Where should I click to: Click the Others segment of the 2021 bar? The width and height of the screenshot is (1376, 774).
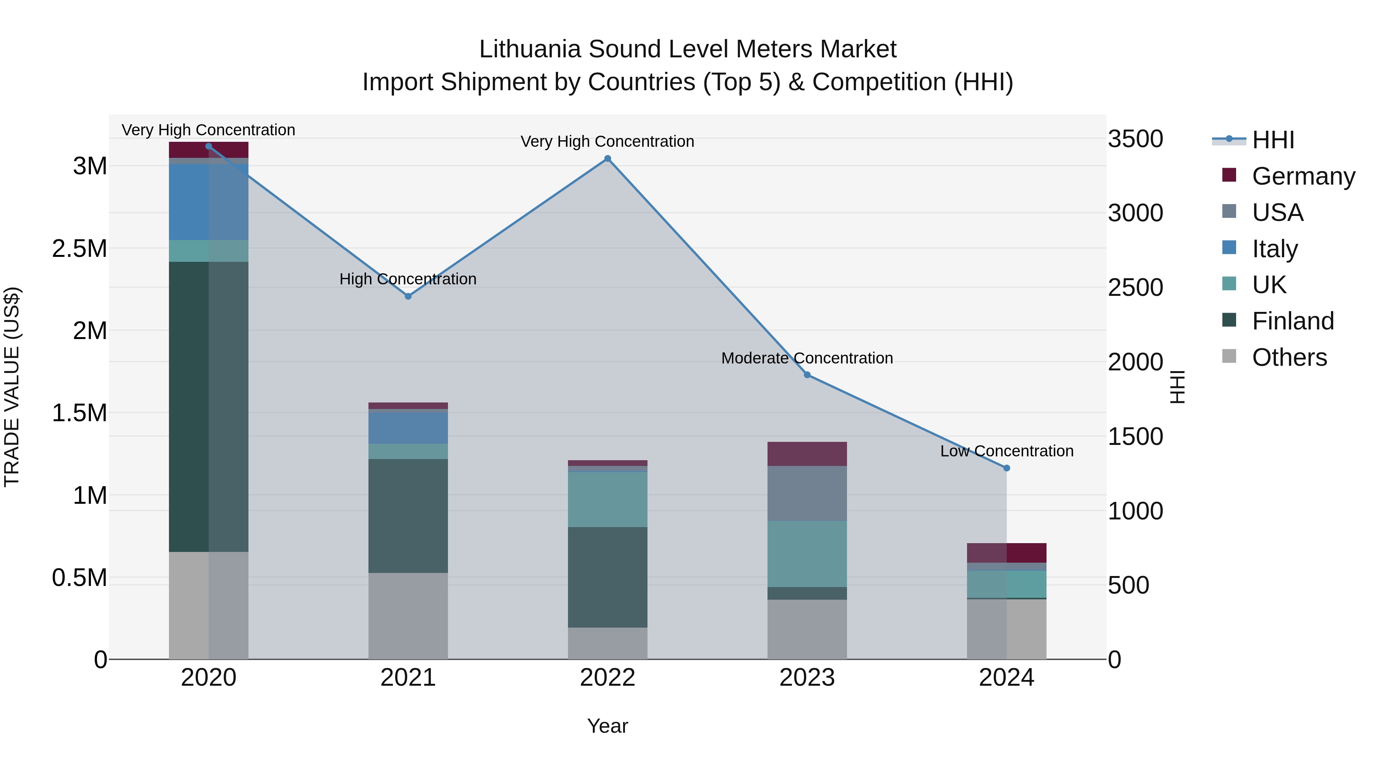click(x=408, y=617)
